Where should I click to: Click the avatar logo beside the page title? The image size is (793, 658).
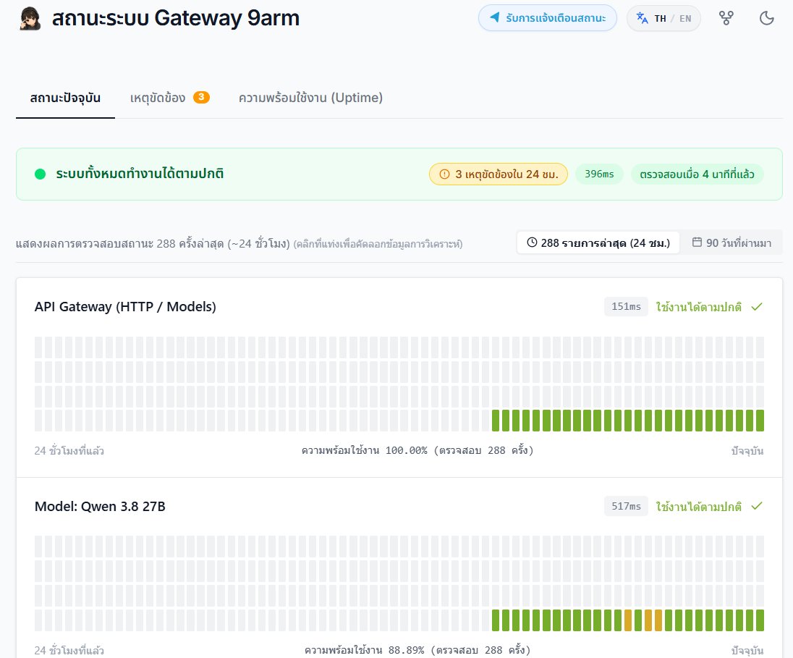tap(30, 19)
